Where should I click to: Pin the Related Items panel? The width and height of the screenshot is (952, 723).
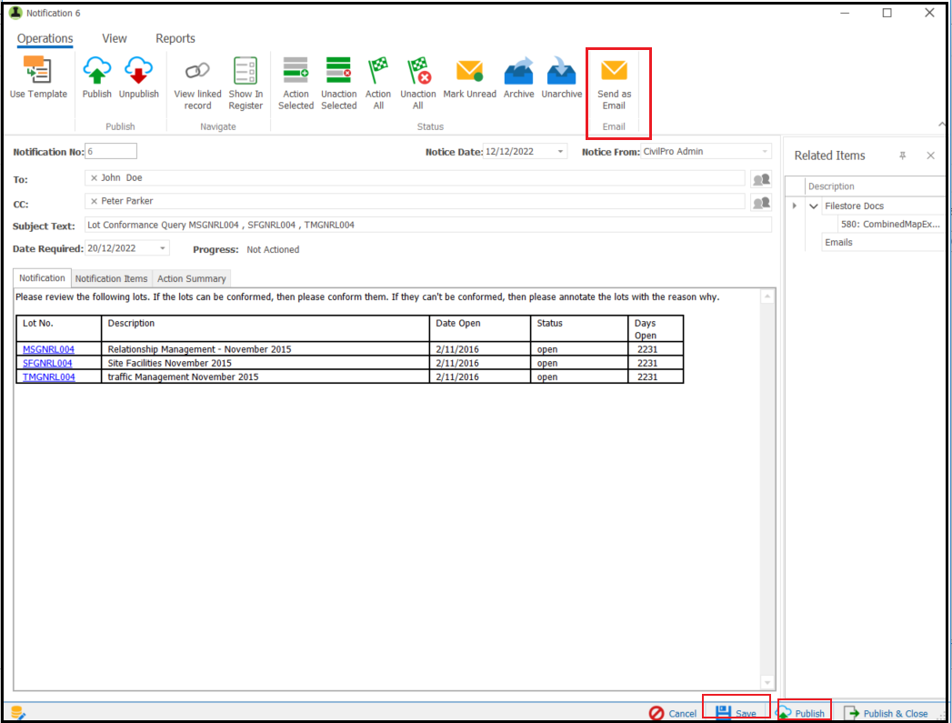[x=903, y=156]
